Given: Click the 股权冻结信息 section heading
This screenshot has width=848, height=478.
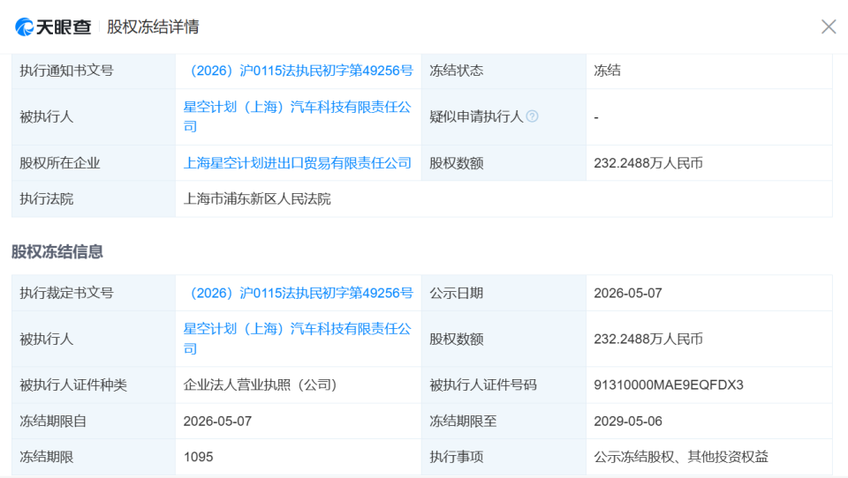Looking at the screenshot, I should (57, 251).
